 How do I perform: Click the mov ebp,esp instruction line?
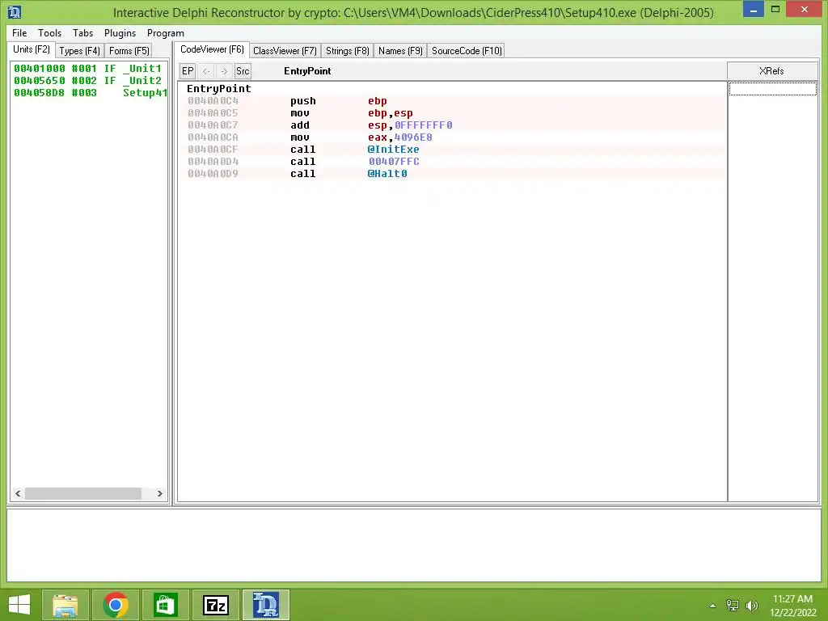click(x=452, y=113)
